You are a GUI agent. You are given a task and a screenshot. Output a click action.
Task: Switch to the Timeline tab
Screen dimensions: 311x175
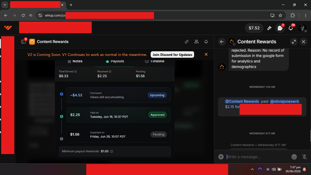pyautogui.click(x=155, y=61)
